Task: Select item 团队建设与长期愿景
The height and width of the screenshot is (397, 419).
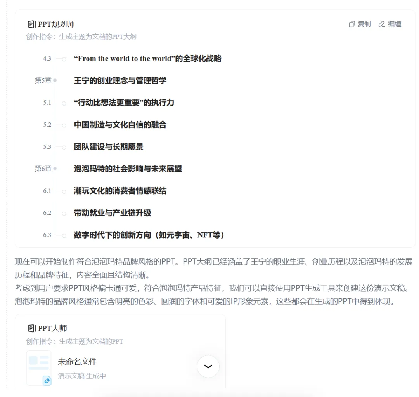Action: (x=109, y=146)
